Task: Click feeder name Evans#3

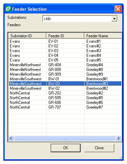Action: pos(94,51)
